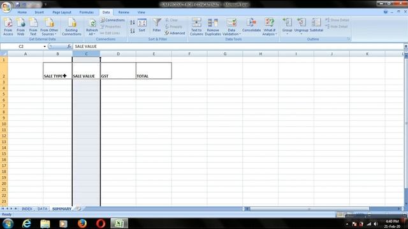The image size is (408, 229).
Task: Switch to the Page Layout tab
Action: pos(62,12)
